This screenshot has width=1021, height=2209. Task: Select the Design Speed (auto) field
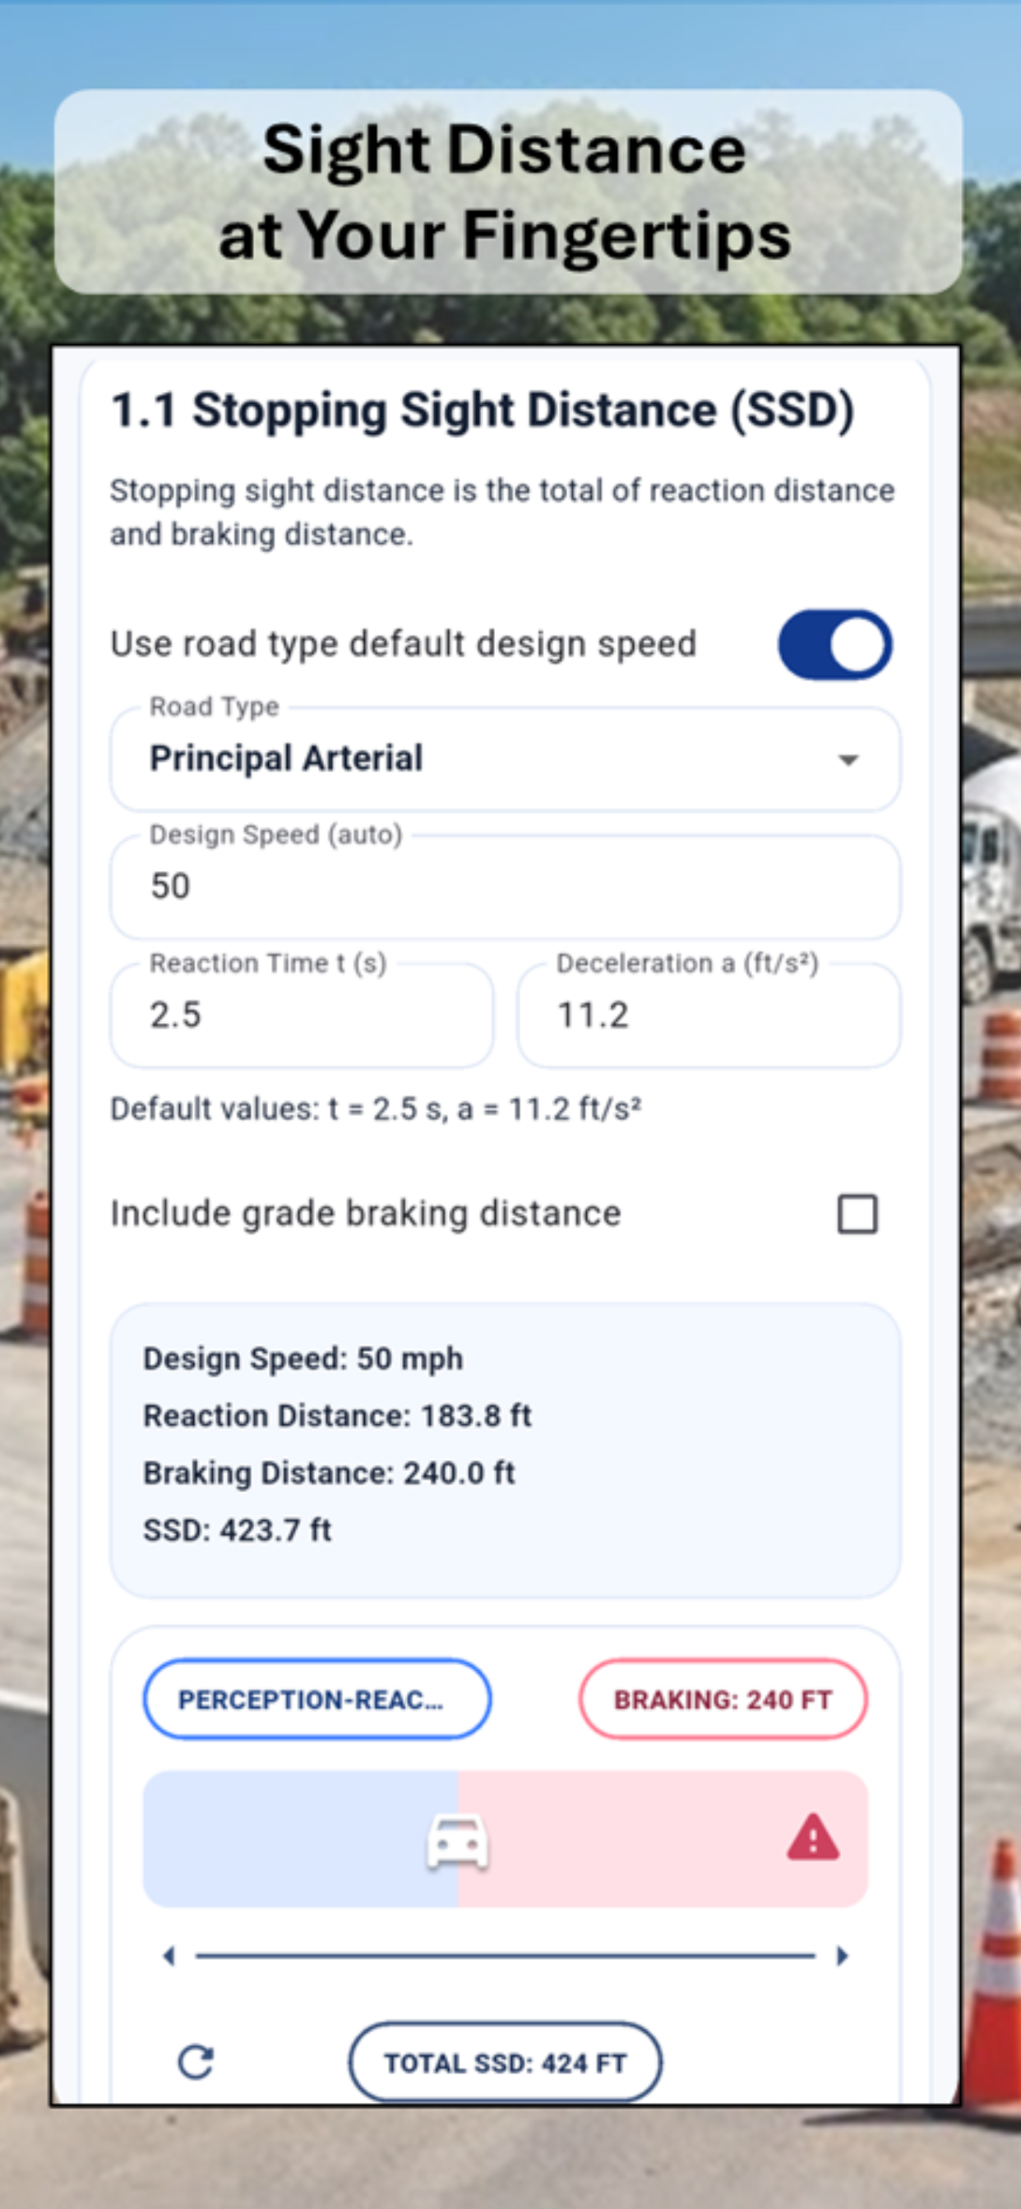[505, 886]
